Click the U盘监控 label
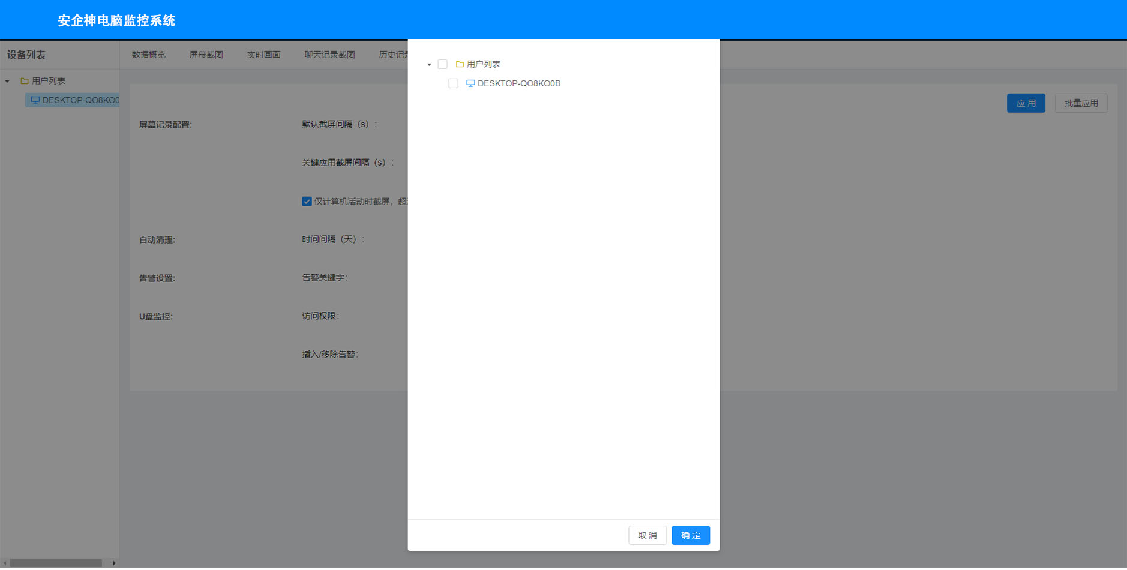This screenshot has height=570, width=1127. pos(156,317)
